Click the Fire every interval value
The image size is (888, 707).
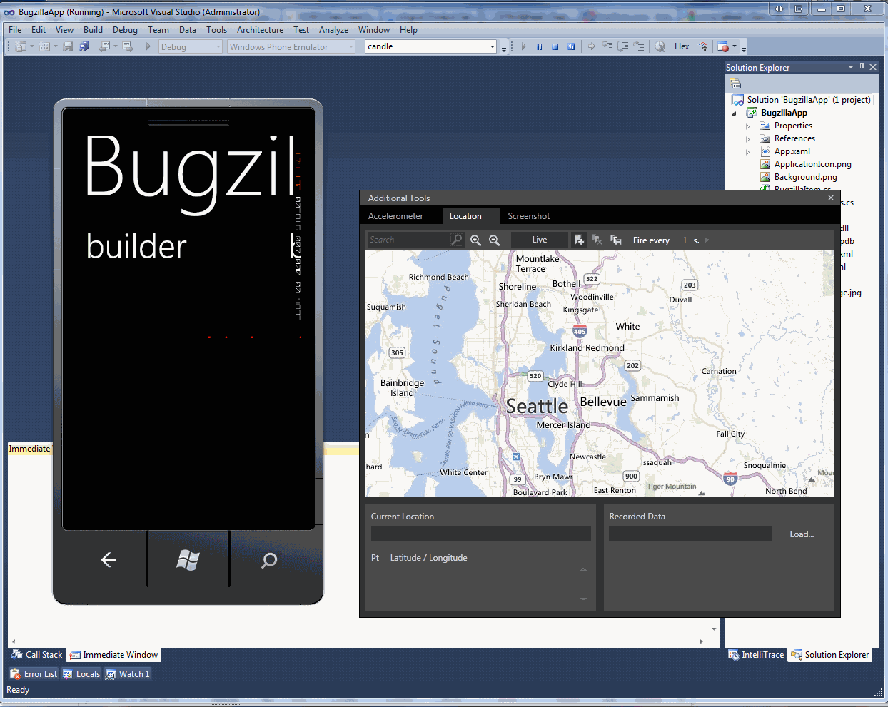[685, 240]
